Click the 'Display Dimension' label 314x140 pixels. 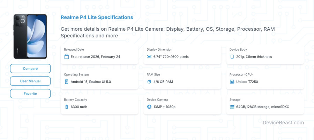159,50
